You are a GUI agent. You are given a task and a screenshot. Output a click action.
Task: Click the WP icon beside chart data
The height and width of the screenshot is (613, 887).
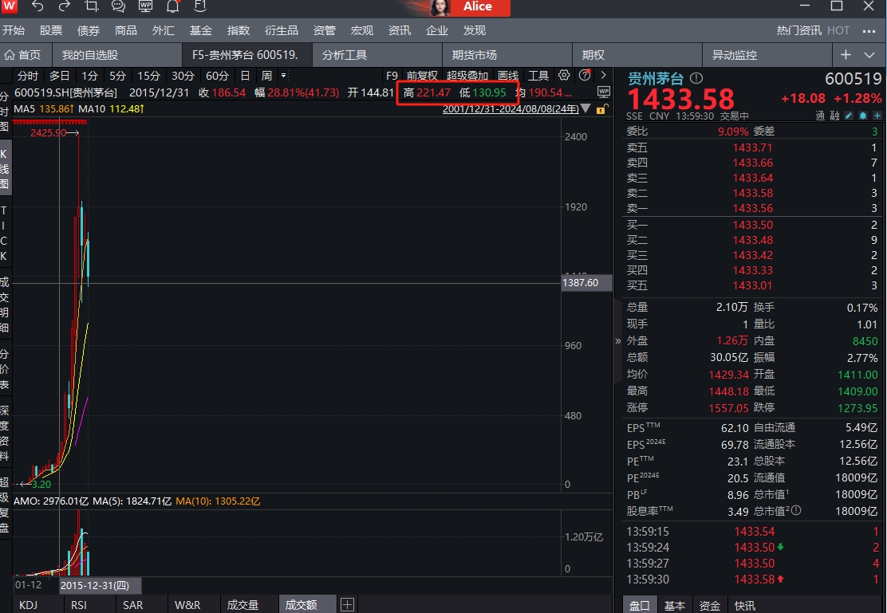604,92
